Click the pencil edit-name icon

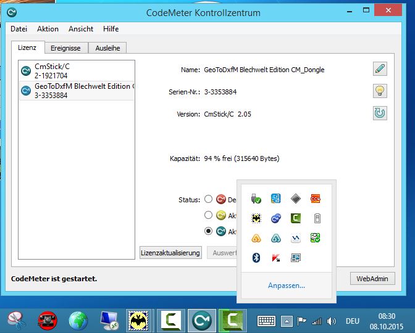[380, 68]
